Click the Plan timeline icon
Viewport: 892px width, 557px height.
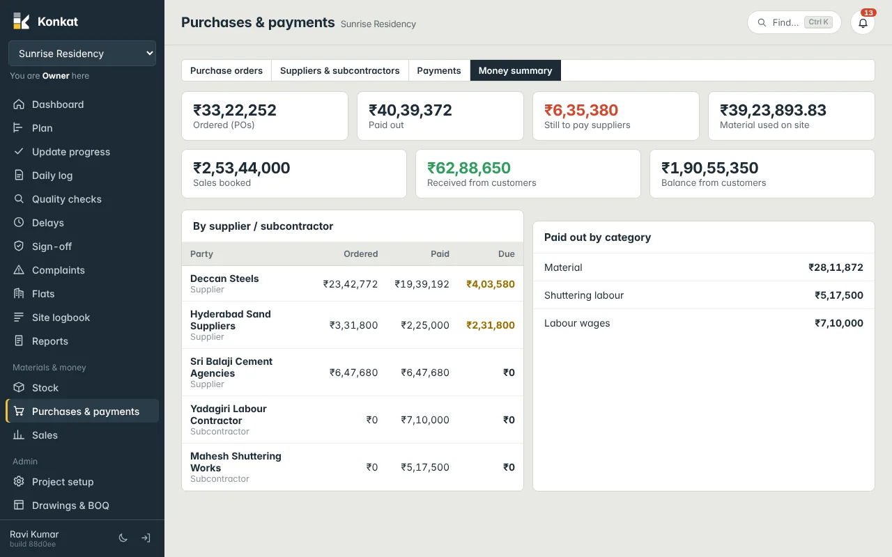click(x=19, y=128)
